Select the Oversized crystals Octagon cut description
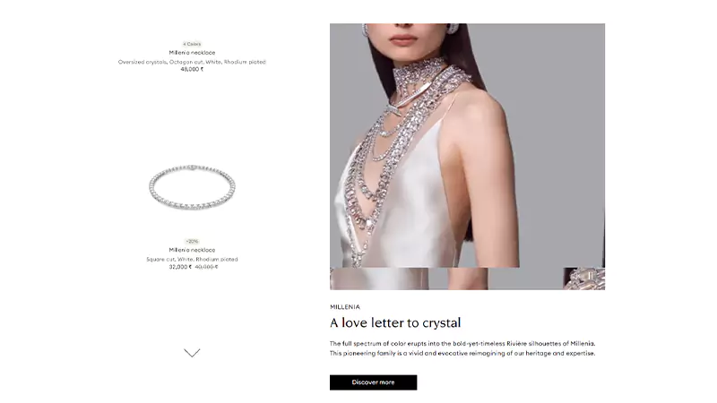This screenshot has width=717, height=403. pyautogui.click(x=192, y=62)
